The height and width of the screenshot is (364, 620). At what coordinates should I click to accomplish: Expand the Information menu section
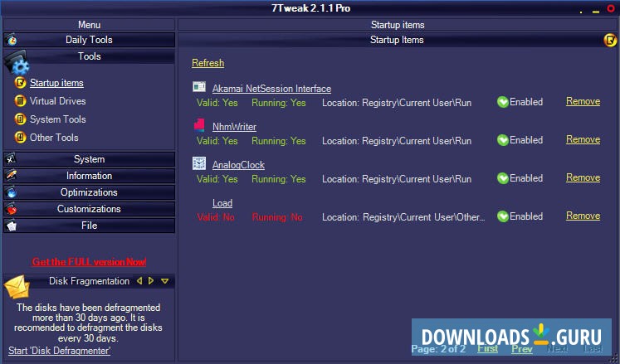[90, 176]
